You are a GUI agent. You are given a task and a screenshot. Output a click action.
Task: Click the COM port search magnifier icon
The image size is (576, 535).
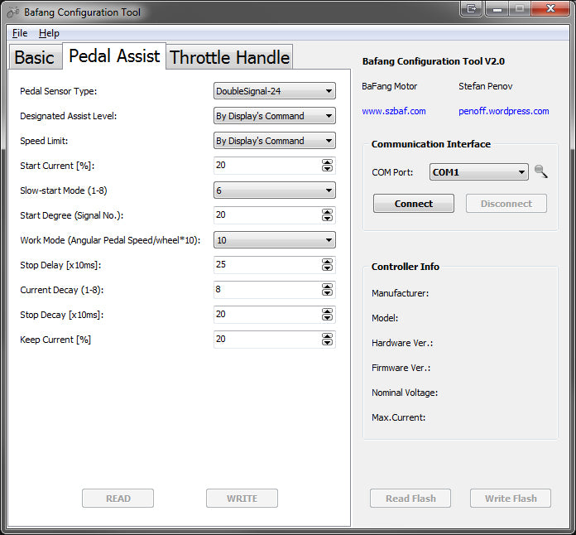click(540, 172)
